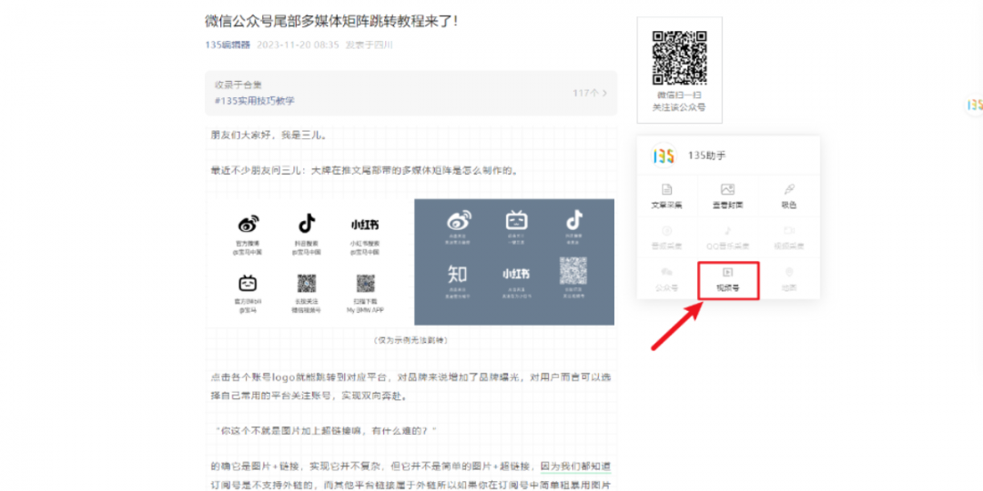Click the greyed 音频采集 audio collection item
The image size is (983, 491).
[x=666, y=237]
